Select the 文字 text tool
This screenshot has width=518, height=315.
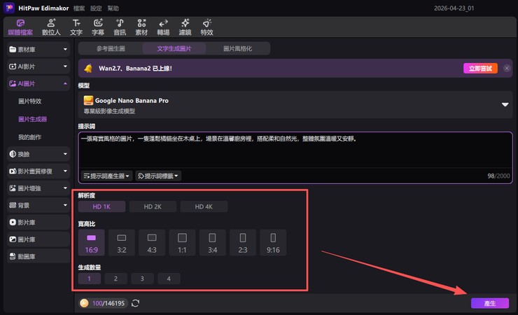[76, 27]
